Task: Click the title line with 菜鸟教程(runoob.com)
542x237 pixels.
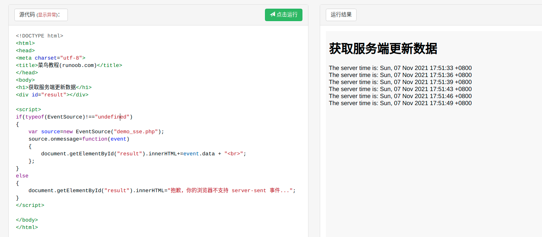Action: click(69, 65)
